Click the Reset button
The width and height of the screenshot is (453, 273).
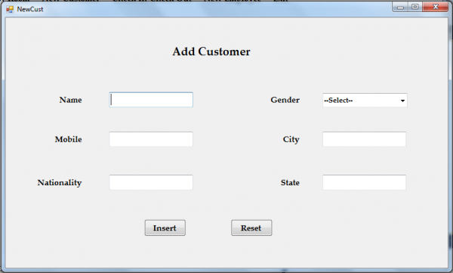click(x=251, y=228)
